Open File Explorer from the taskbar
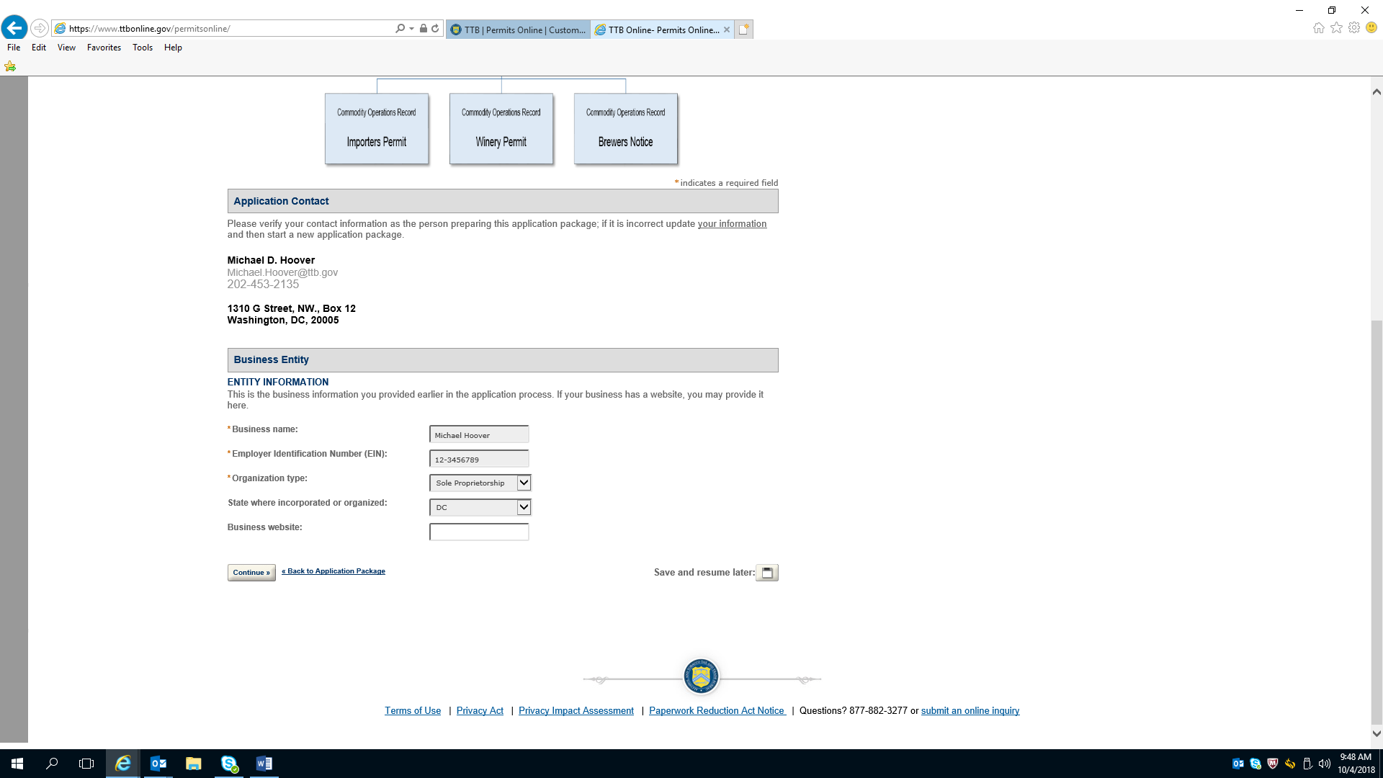1383x778 pixels. coord(193,764)
